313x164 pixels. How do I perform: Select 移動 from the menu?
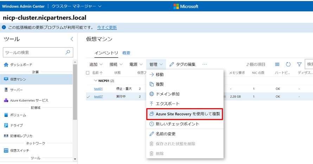click(x=185, y=74)
